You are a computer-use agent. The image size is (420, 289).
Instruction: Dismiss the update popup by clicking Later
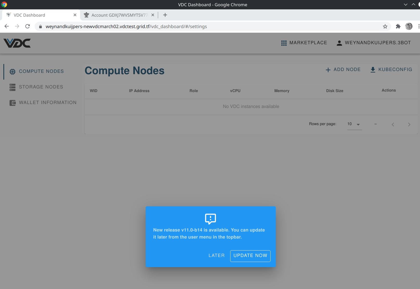pyautogui.click(x=216, y=255)
